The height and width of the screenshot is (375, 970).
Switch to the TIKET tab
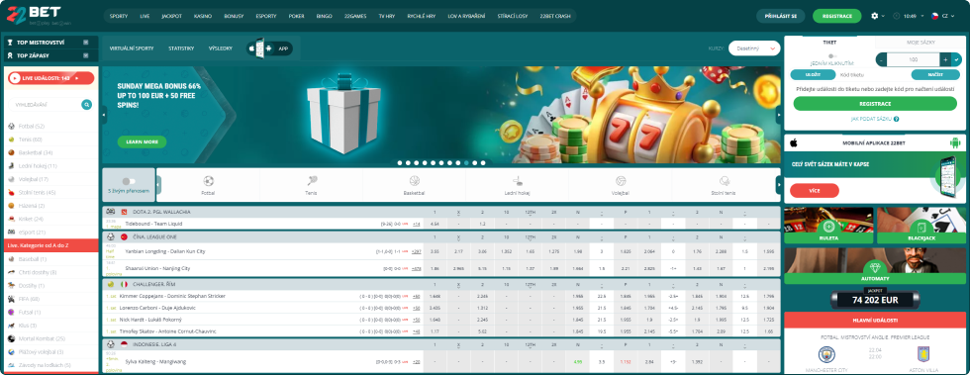pyautogui.click(x=829, y=43)
